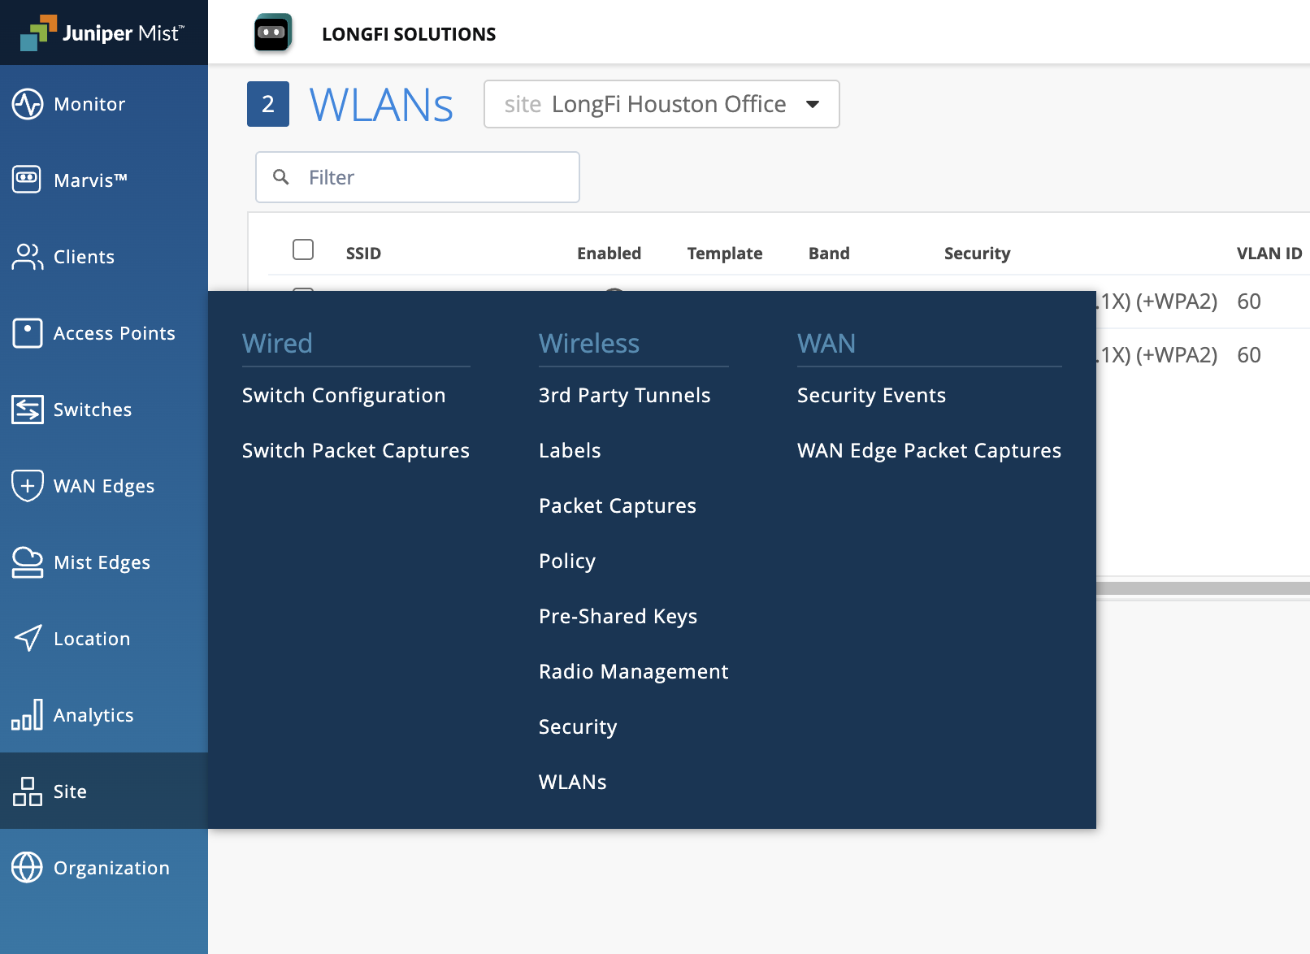Click the WAN section heading

point(826,343)
